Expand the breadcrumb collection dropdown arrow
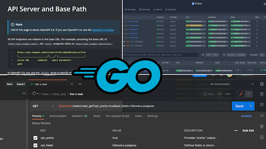The width and height of the screenshot is (266, 149). (38, 93)
